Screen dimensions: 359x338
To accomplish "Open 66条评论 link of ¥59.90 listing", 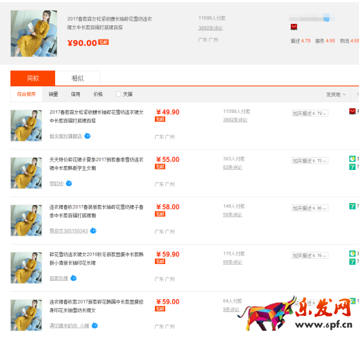I will pos(233,262).
